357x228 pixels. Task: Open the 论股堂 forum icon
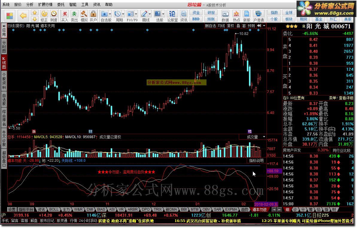click(x=172, y=16)
